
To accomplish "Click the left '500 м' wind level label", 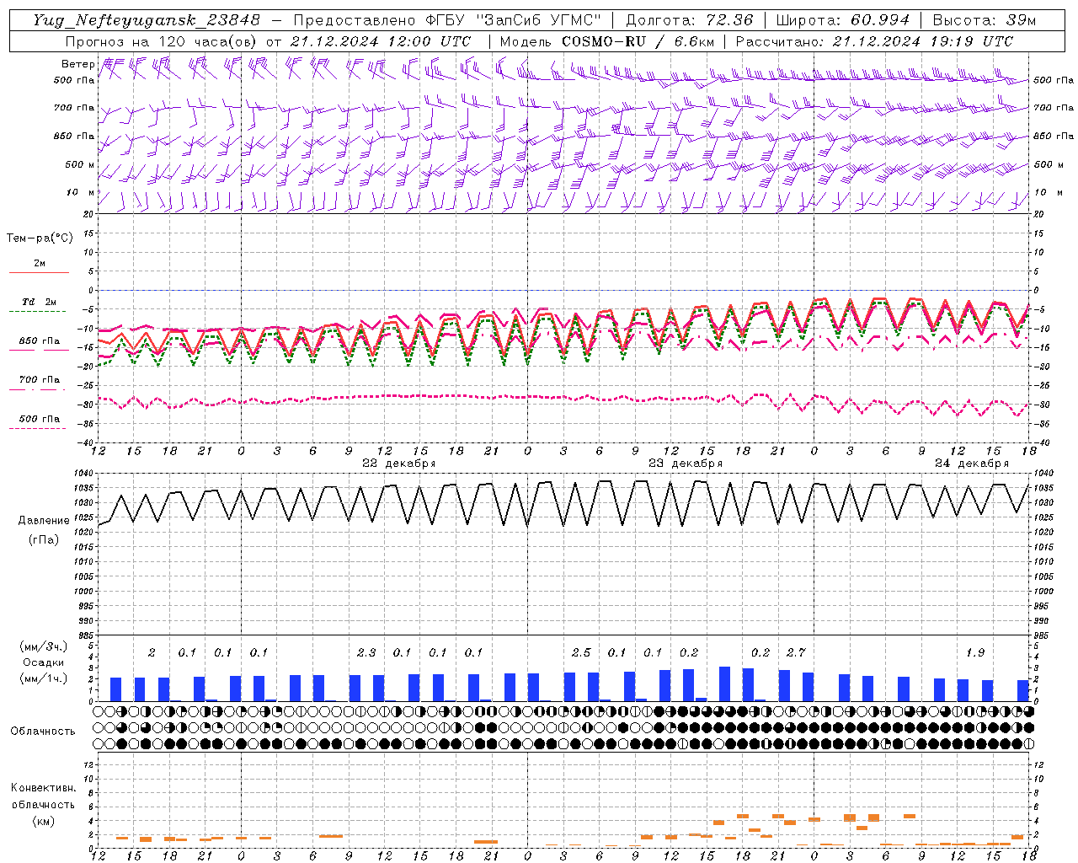I will [x=80, y=164].
